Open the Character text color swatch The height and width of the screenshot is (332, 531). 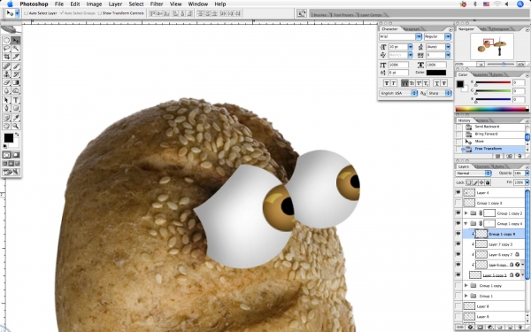click(x=435, y=73)
